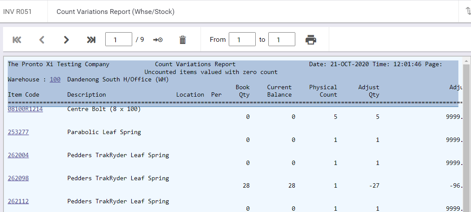Print the report with printer icon
Image resolution: width=471 pixels, height=212 pixels.
point(311,40)
